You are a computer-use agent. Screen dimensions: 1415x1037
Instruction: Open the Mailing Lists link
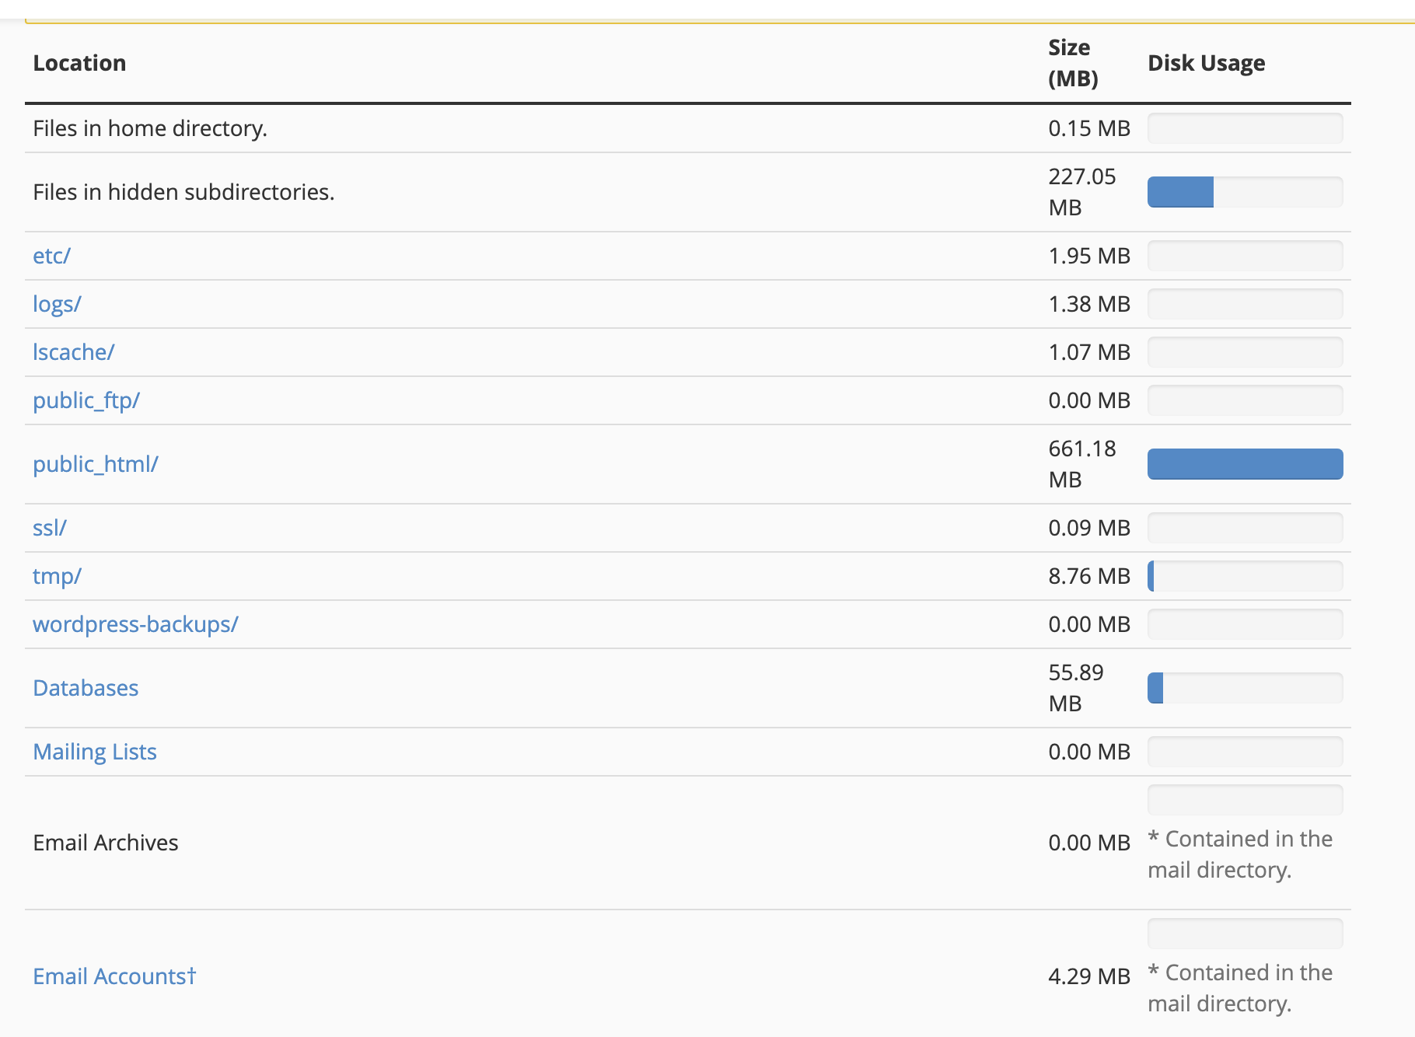pyautogui.click(x=95, y=752)
